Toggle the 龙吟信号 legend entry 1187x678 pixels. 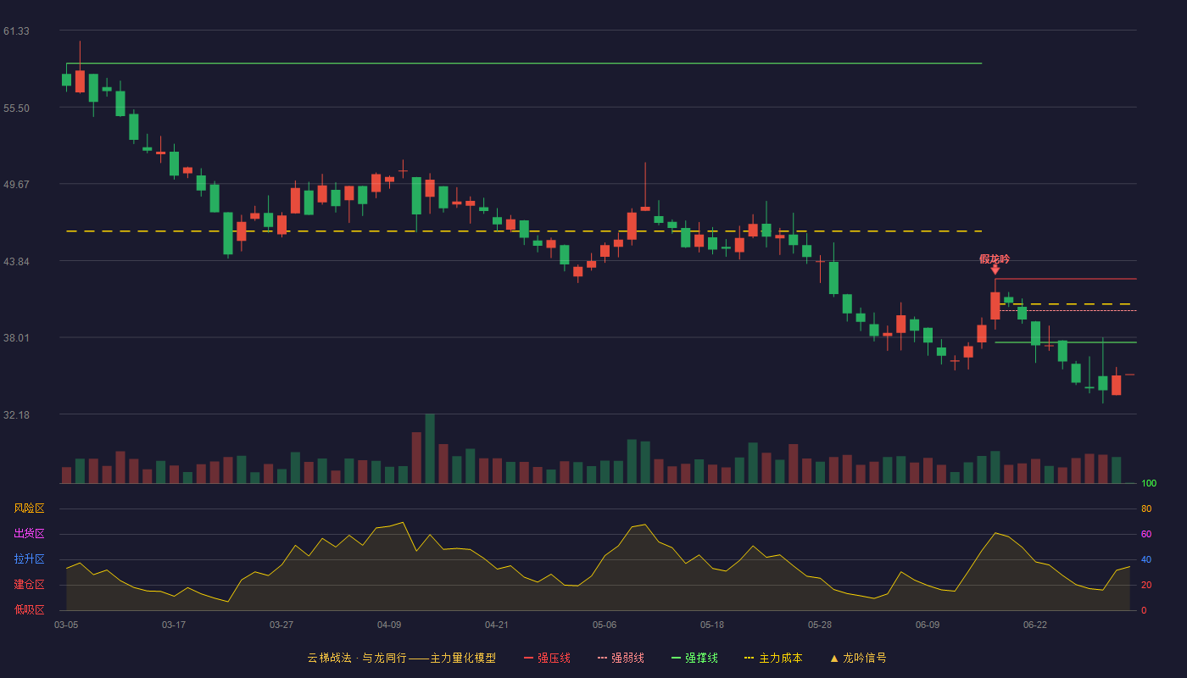coord(858,658)
